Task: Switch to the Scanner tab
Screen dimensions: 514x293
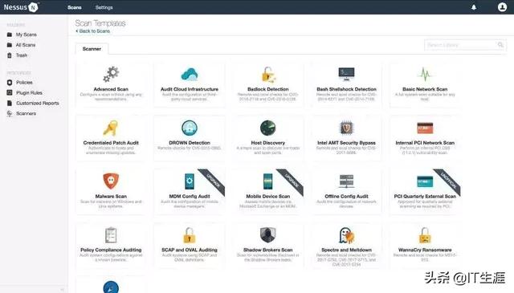Action: [x=92, y=49]
